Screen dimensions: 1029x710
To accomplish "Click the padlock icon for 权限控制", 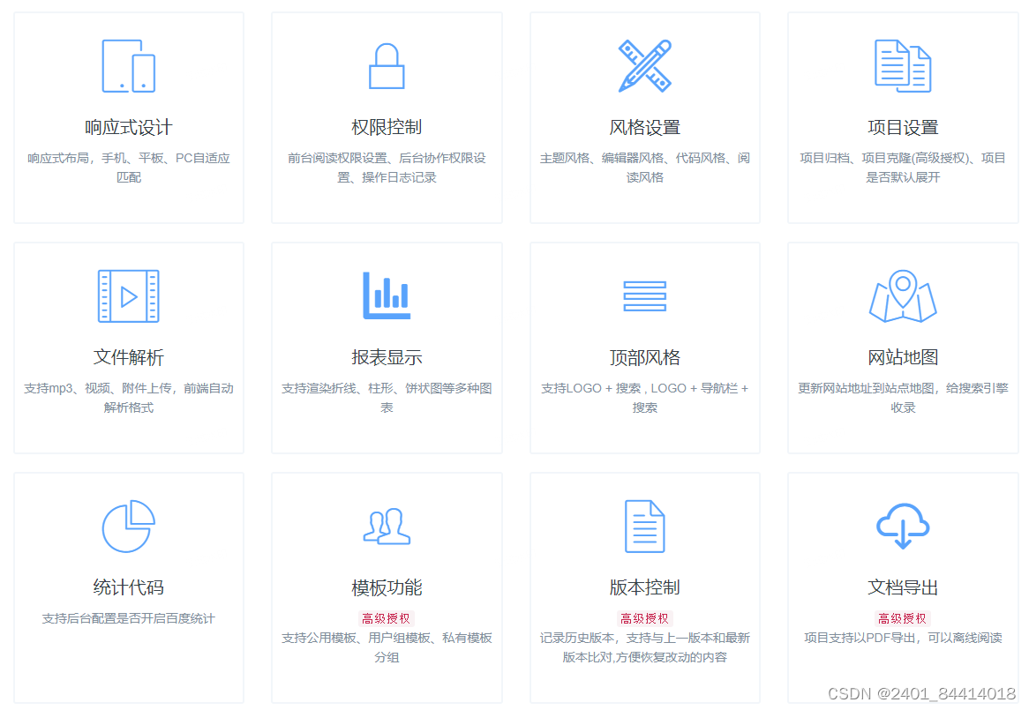I will tap(386, 66).
